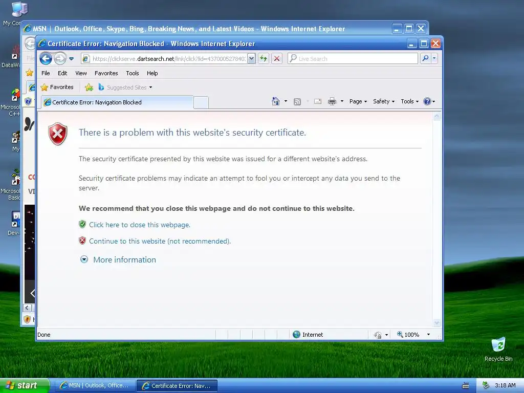Close the MSN Internet Explorer window
The image size is (524, 393).
[421, 29]
